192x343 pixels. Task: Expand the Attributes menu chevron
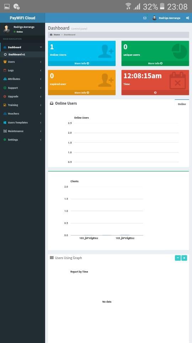tap(41, 79)
